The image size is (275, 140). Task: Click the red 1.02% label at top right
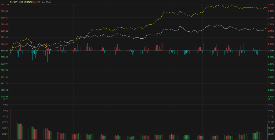coord(270,5)
